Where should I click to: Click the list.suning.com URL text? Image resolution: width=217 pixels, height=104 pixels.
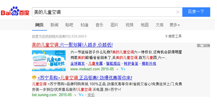44,95
